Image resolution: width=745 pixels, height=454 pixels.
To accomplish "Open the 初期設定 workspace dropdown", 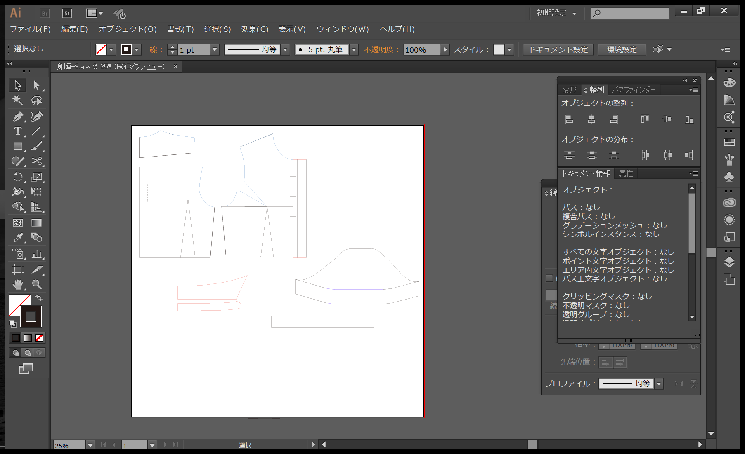I will point(556,13).
